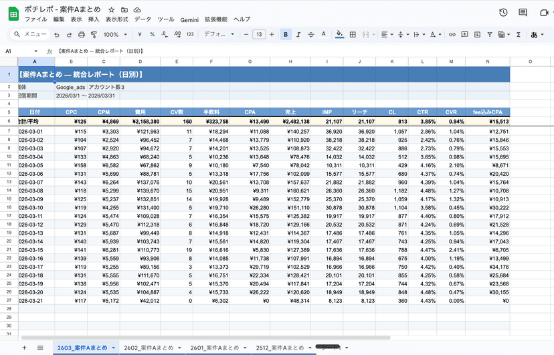Click font size field 13
Image resolution: width=554 pixels, height=355 pixels.
259,34
